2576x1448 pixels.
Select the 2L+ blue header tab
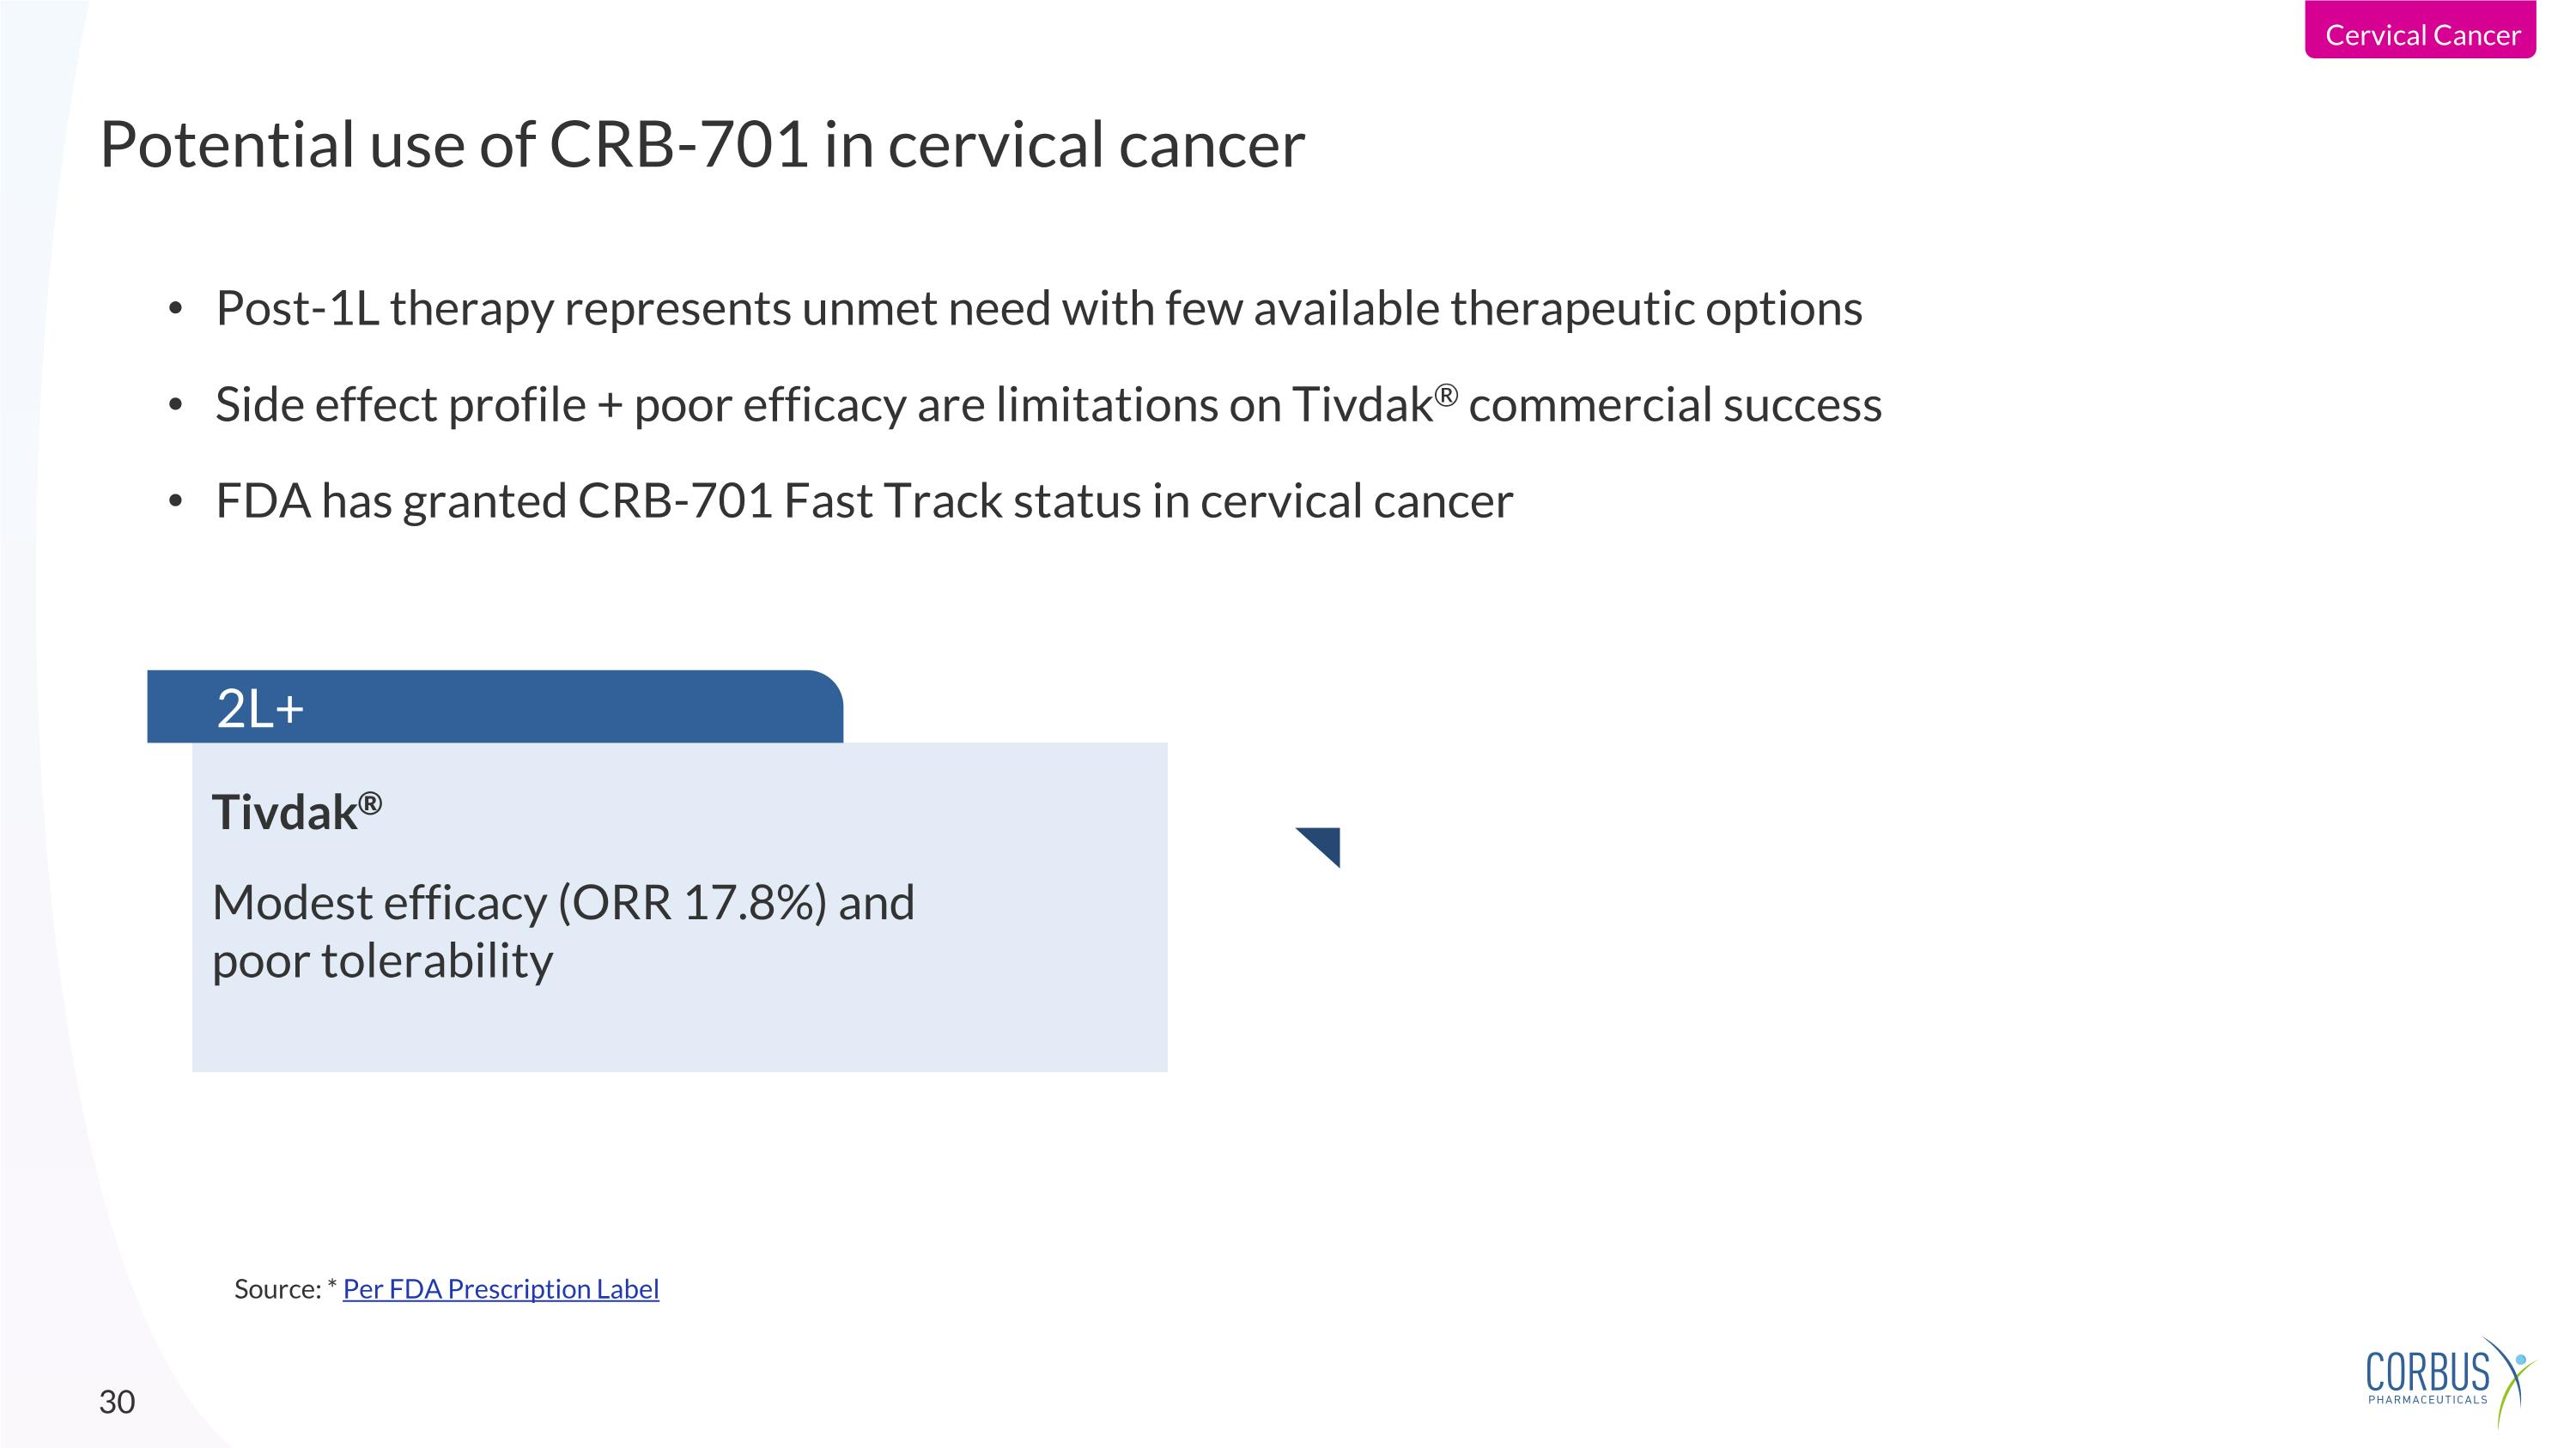point(494,707)
